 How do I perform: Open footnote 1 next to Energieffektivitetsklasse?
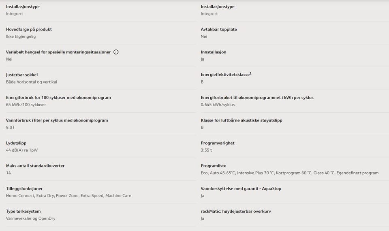[250, 73]
